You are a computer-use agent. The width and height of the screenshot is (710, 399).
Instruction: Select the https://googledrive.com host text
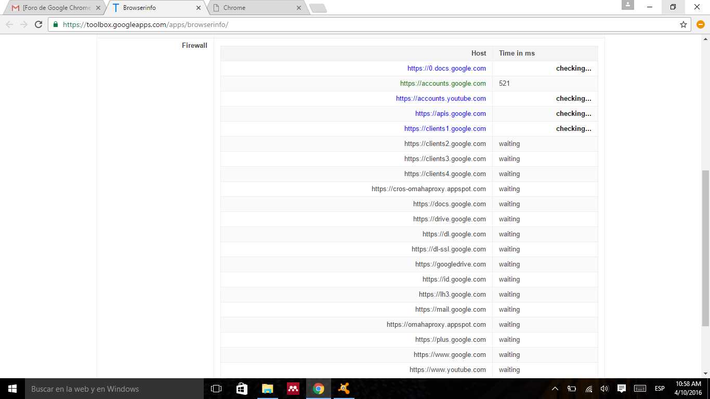[451, 264]
